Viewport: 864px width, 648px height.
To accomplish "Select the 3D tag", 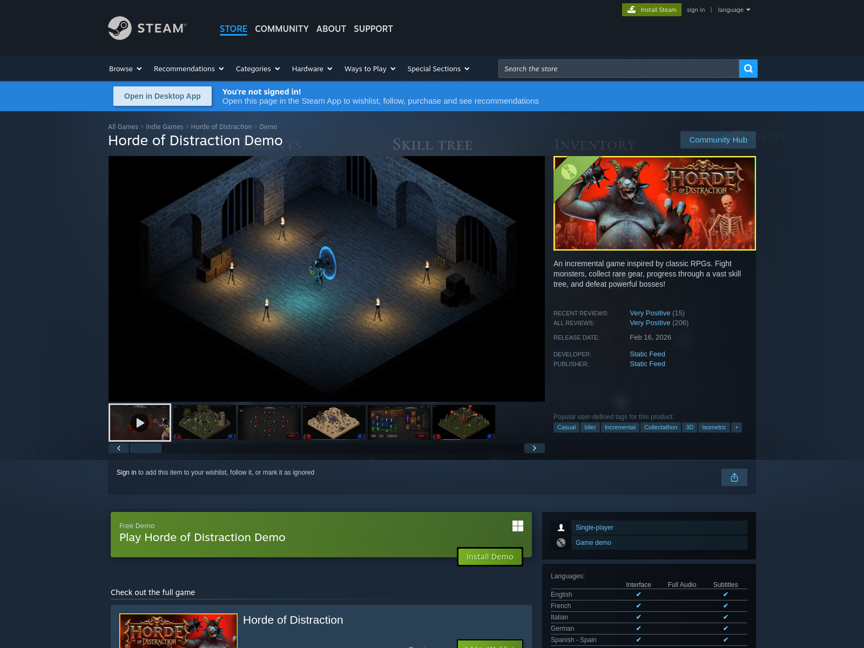I will [690, 427].
